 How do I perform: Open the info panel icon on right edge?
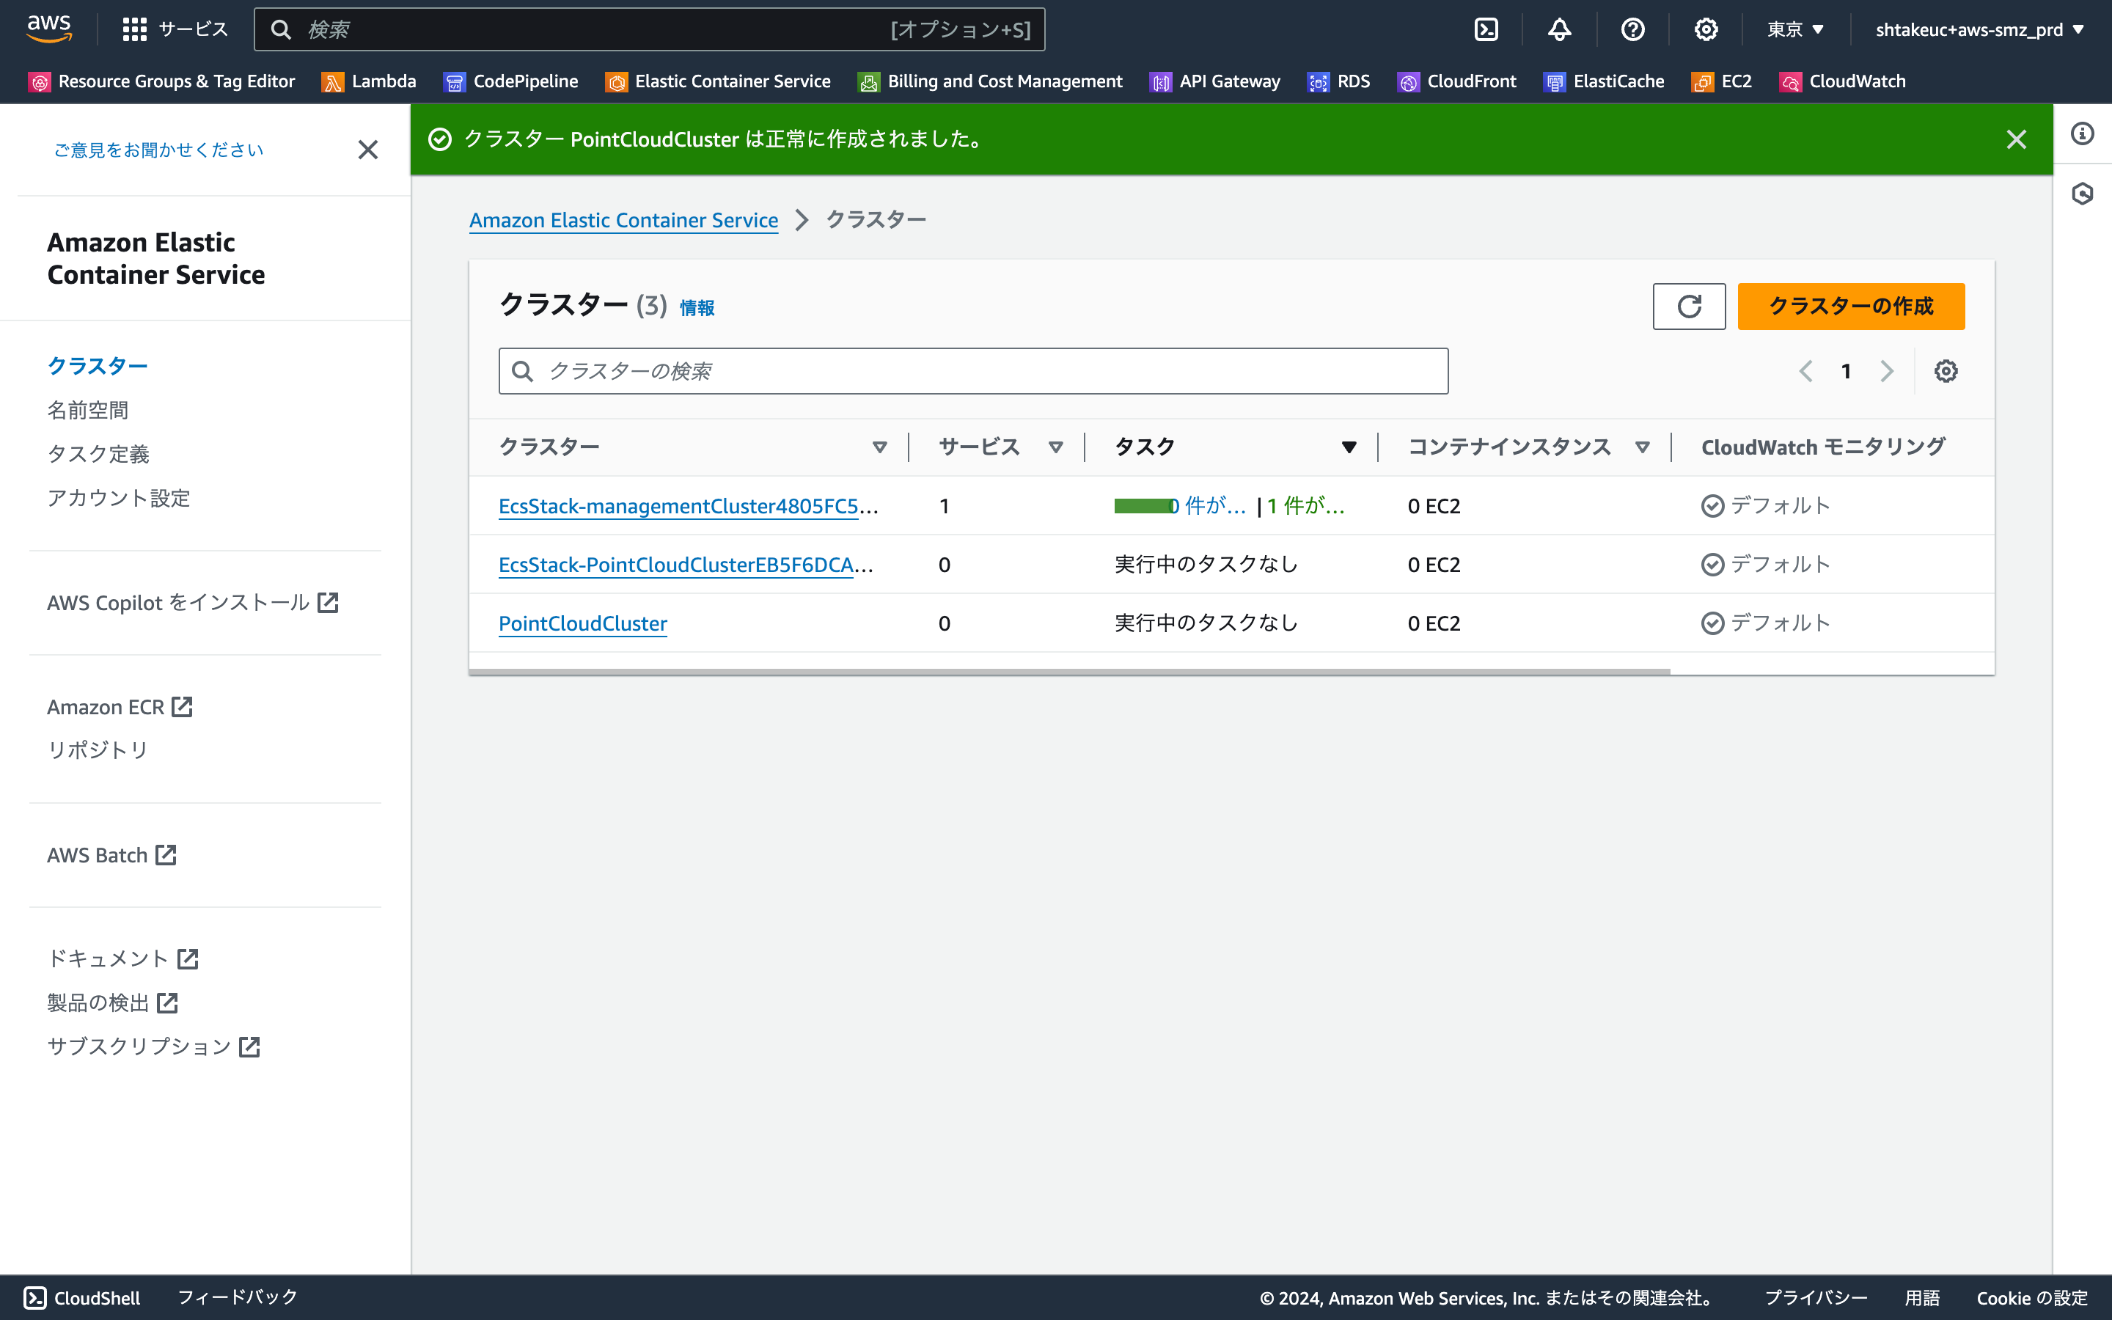(x=2083, y=133)
